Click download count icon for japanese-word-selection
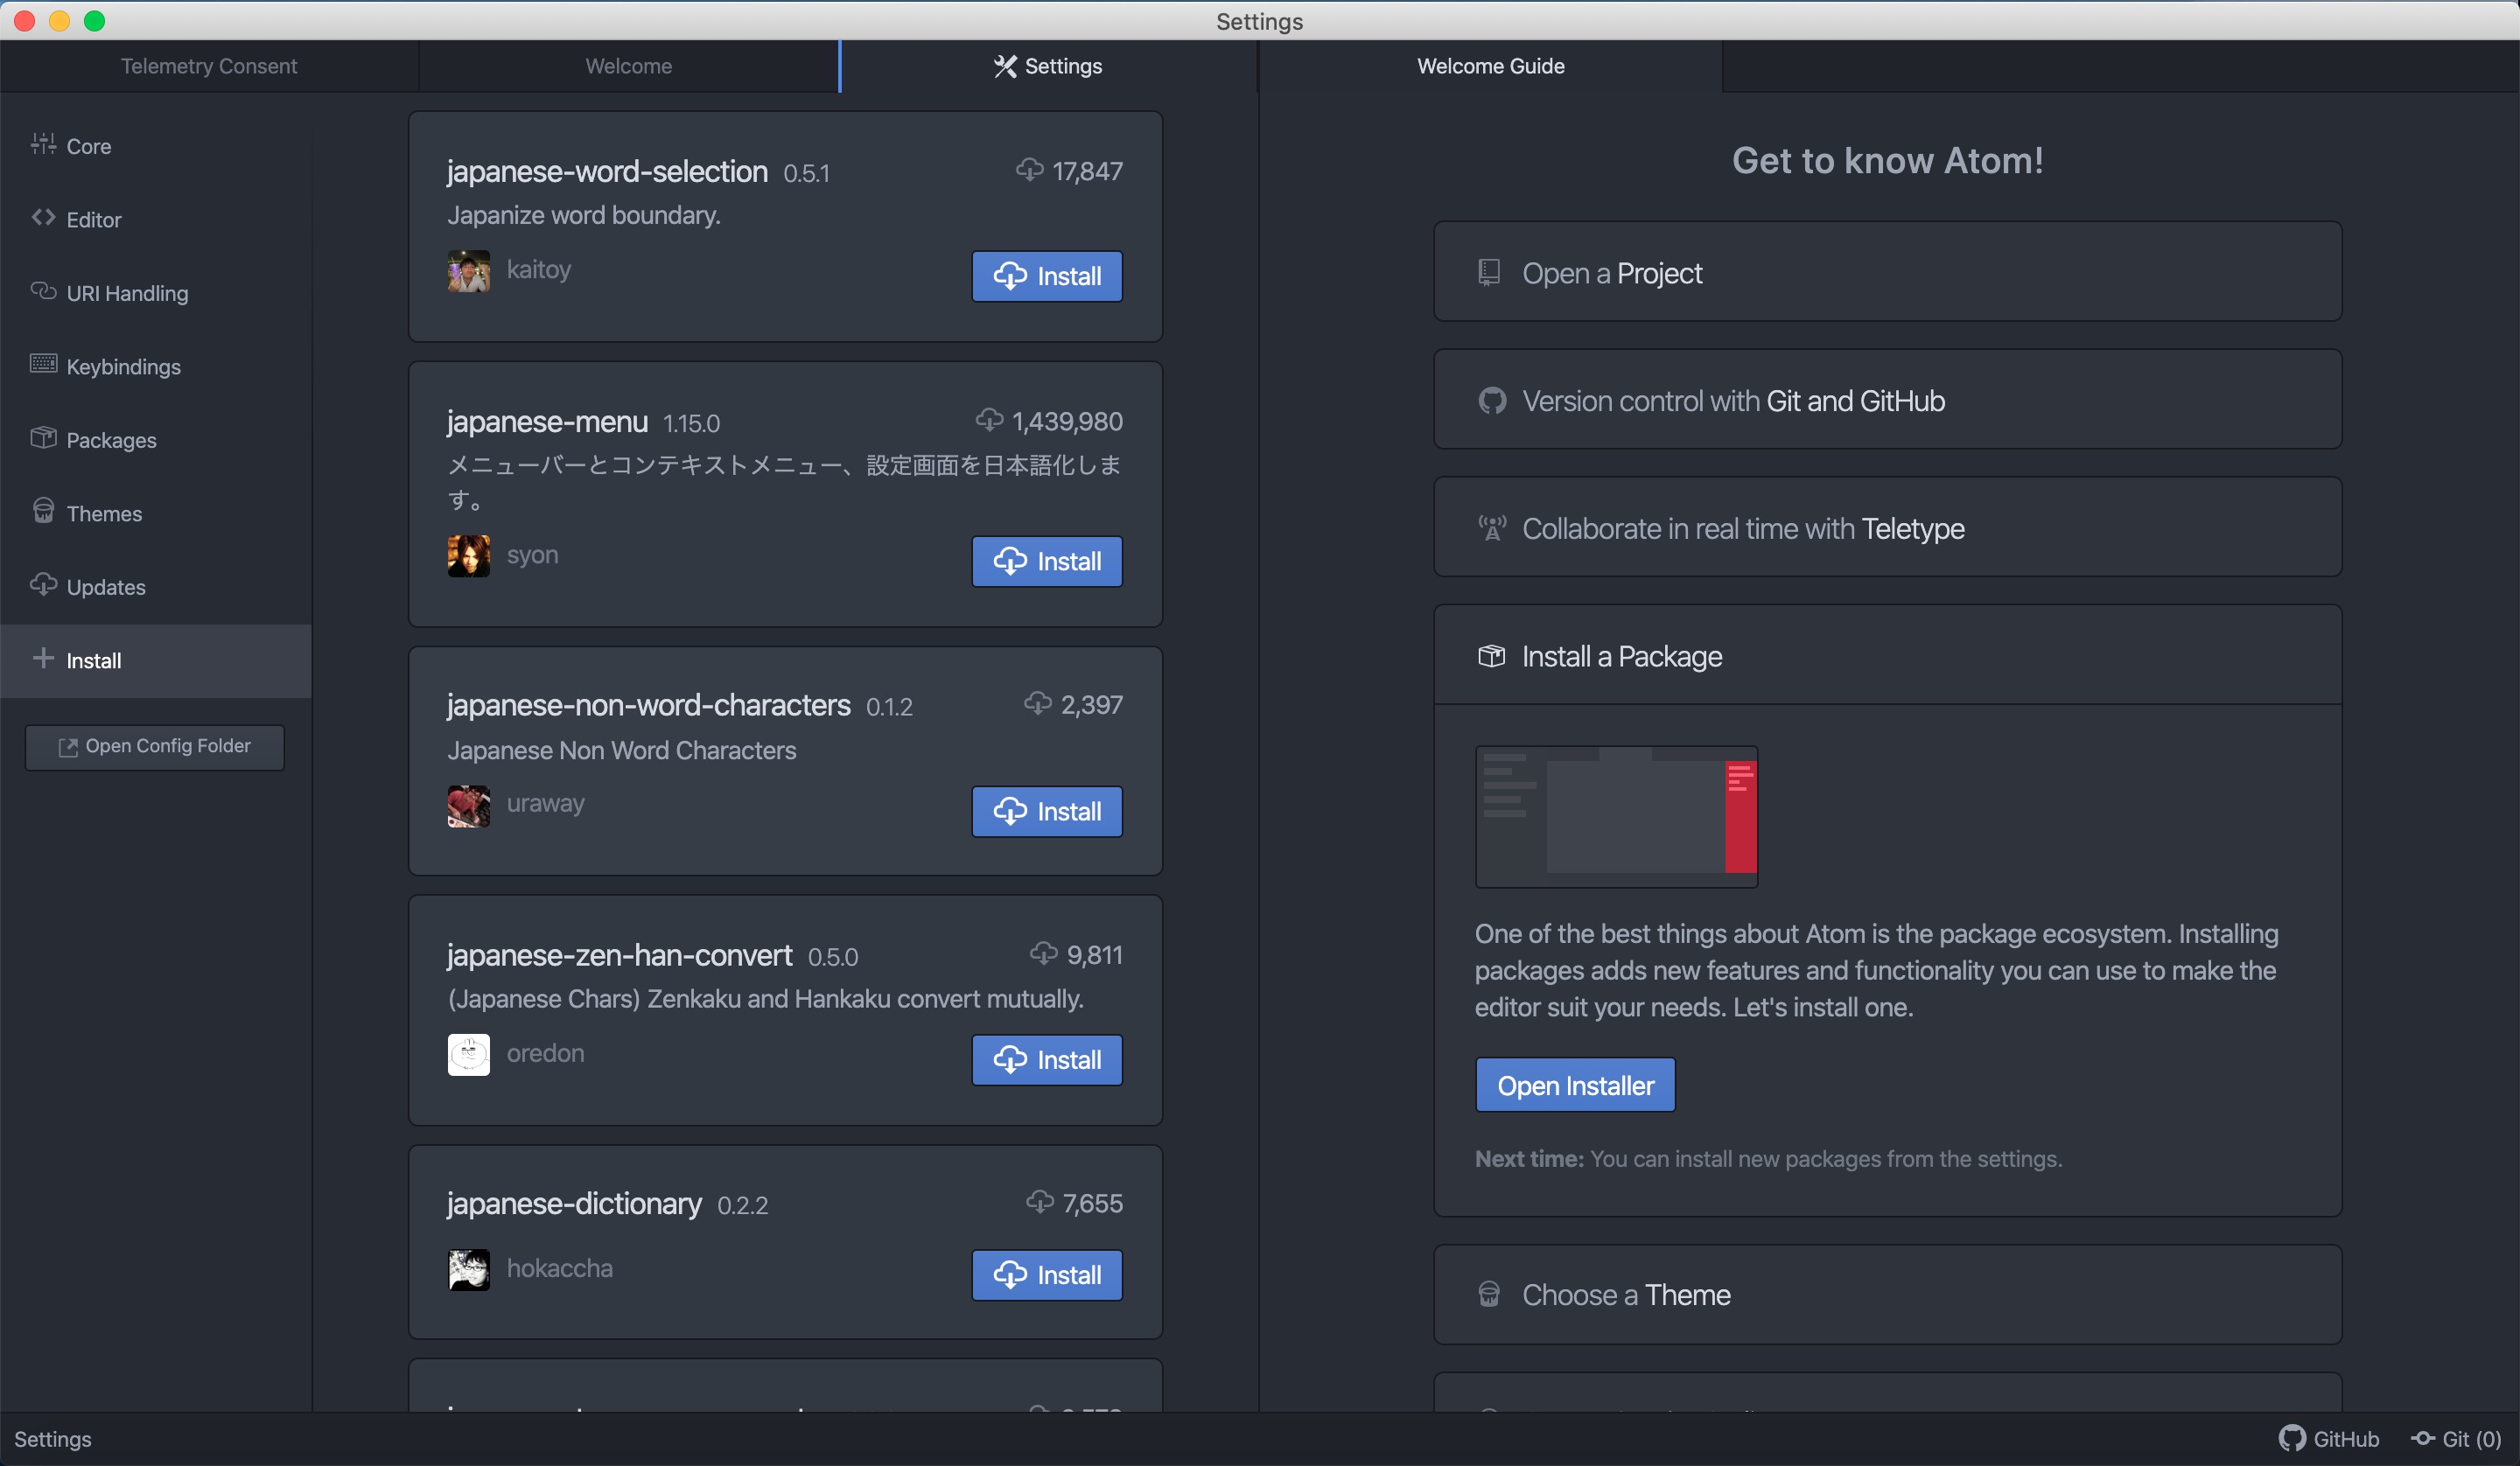The height and width of the screenshot is (1466, 2520). point(1029,170)
